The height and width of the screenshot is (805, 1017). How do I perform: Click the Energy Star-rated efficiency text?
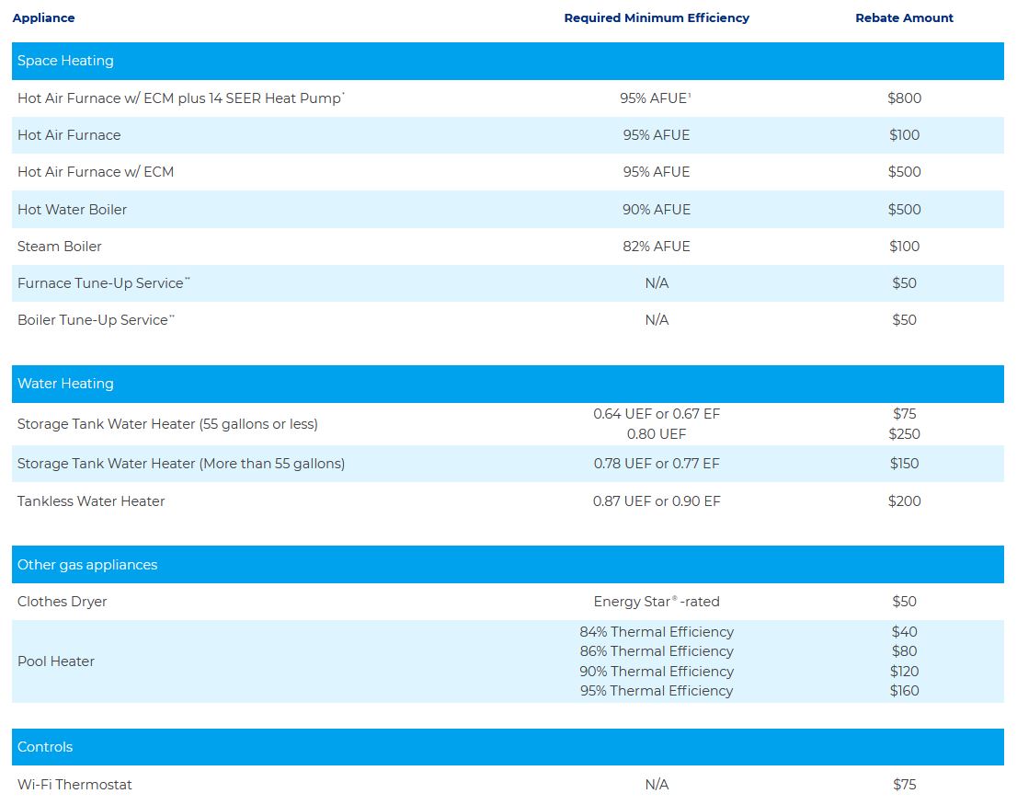pos(656,602)
